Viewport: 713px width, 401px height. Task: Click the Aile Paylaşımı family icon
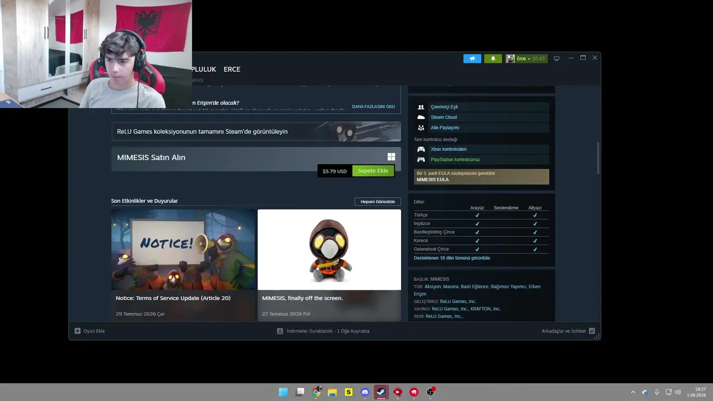point(421,128)
